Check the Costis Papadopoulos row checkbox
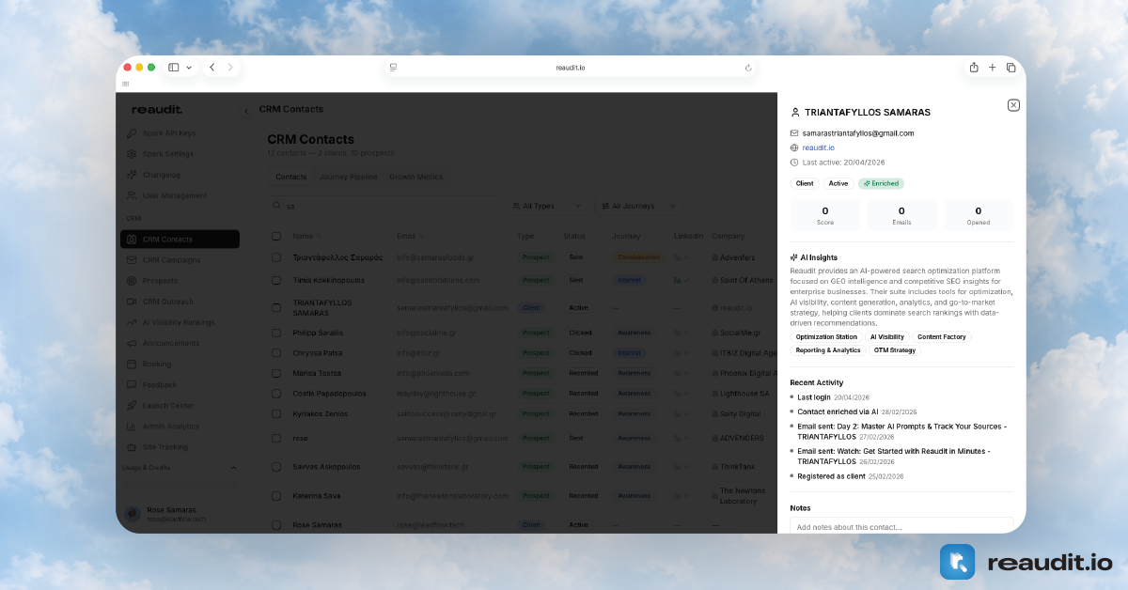Viewport: 1128px width, 590px height. [276, 394]
